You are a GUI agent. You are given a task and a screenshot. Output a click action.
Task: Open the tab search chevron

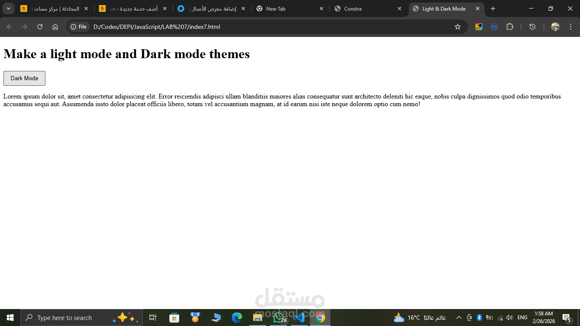[x=8, y=8]
